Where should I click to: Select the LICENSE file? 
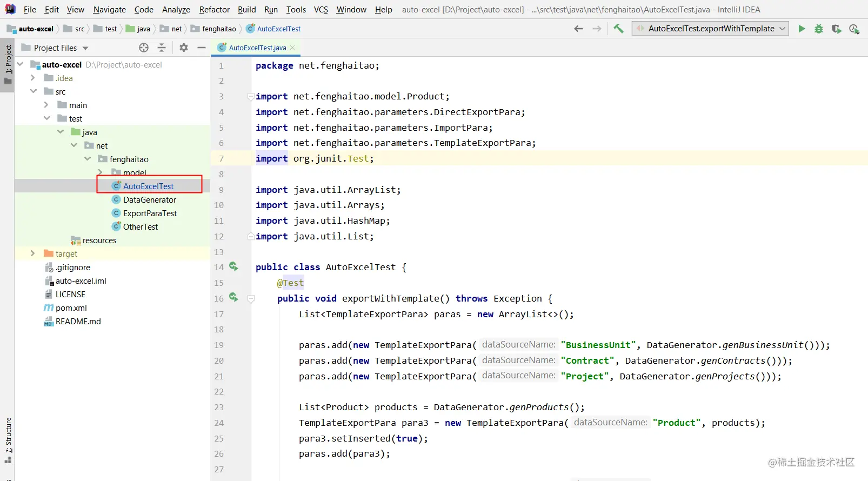tap(70, 294)
